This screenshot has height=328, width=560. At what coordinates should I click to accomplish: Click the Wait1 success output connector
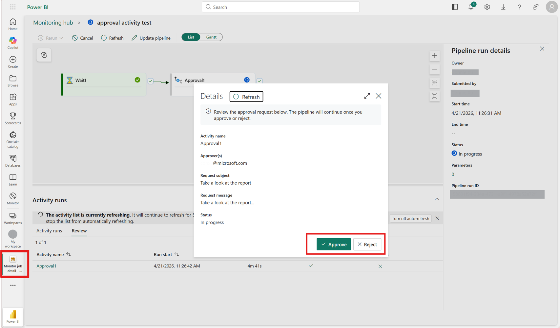[151, 81]
